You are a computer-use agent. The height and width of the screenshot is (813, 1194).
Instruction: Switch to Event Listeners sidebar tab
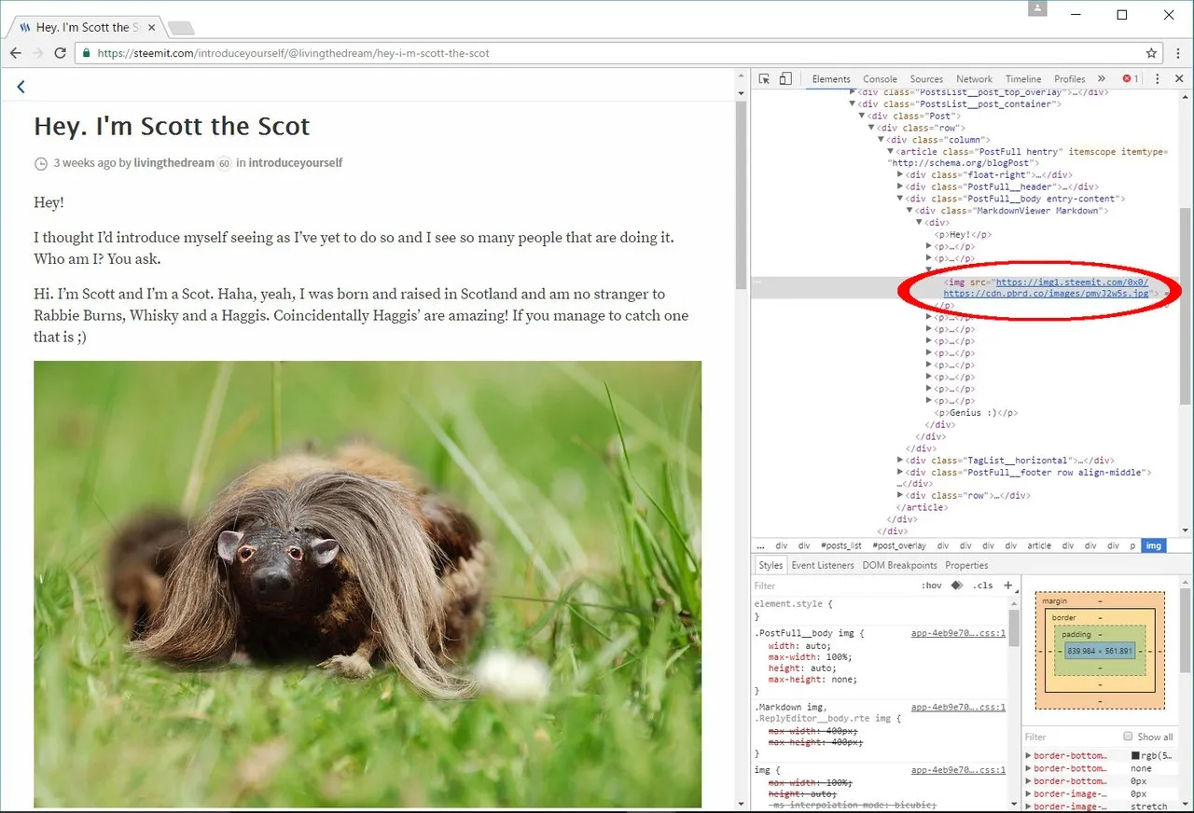tap(823, 565)
